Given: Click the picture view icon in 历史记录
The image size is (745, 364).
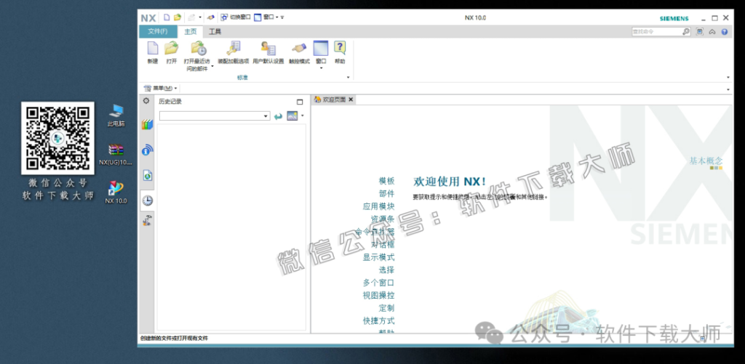Looking at the screenshot, I should (292, 116).
